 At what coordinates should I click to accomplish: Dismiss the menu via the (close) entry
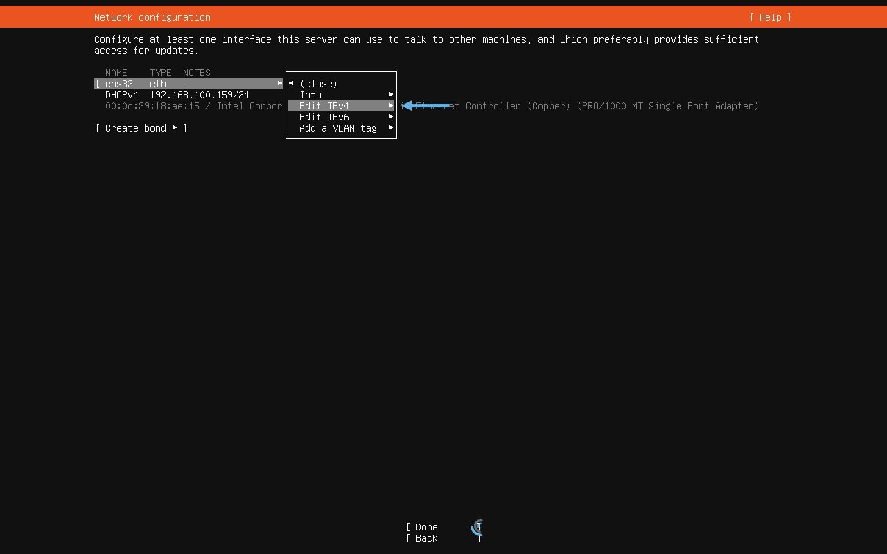coord(317,83)
